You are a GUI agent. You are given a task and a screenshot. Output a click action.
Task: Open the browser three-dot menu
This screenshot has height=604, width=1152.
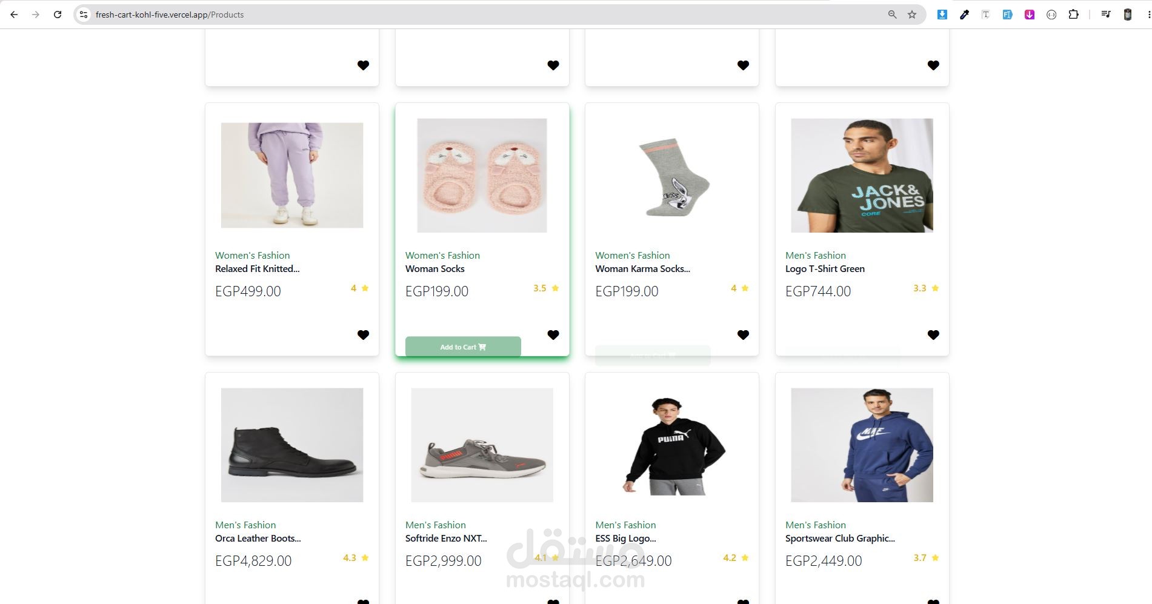[x=1148, y=15]
